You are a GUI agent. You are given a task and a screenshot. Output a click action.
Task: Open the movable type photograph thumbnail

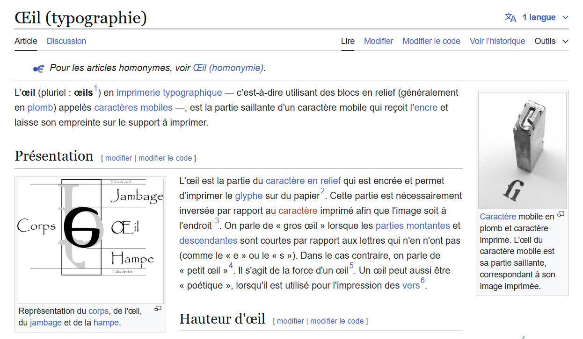point(522,150)
